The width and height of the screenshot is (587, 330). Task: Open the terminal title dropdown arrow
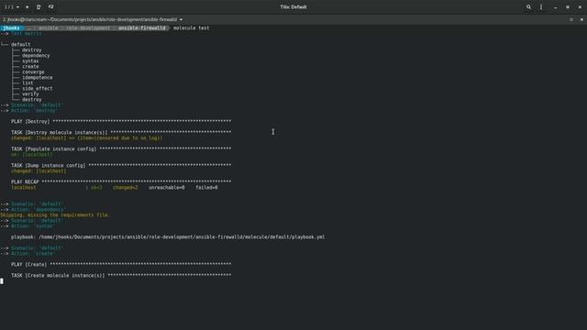coord(182,19)
